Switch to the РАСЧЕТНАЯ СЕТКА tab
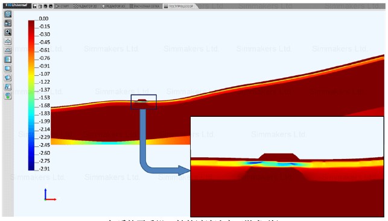Image resolution: width=388 pixels, height=221 pixels. pos(145,6)
